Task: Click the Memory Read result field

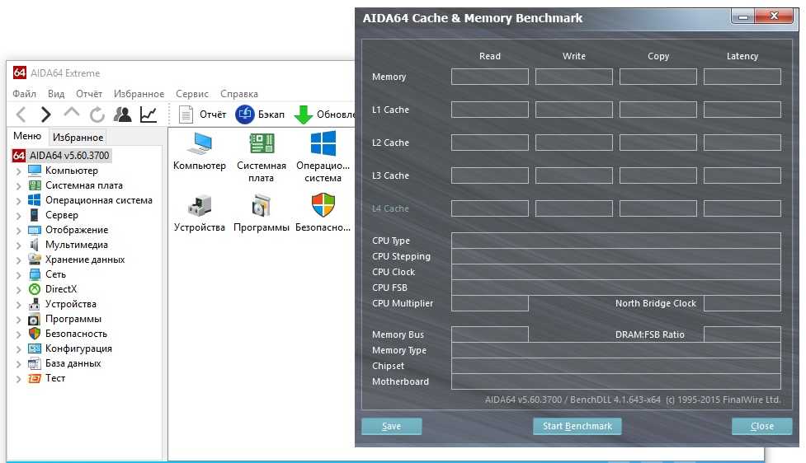Action: (489, 77)
